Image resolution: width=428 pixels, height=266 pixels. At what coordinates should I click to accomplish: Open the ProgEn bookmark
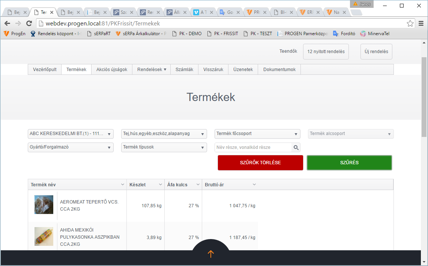coord(15,34)
